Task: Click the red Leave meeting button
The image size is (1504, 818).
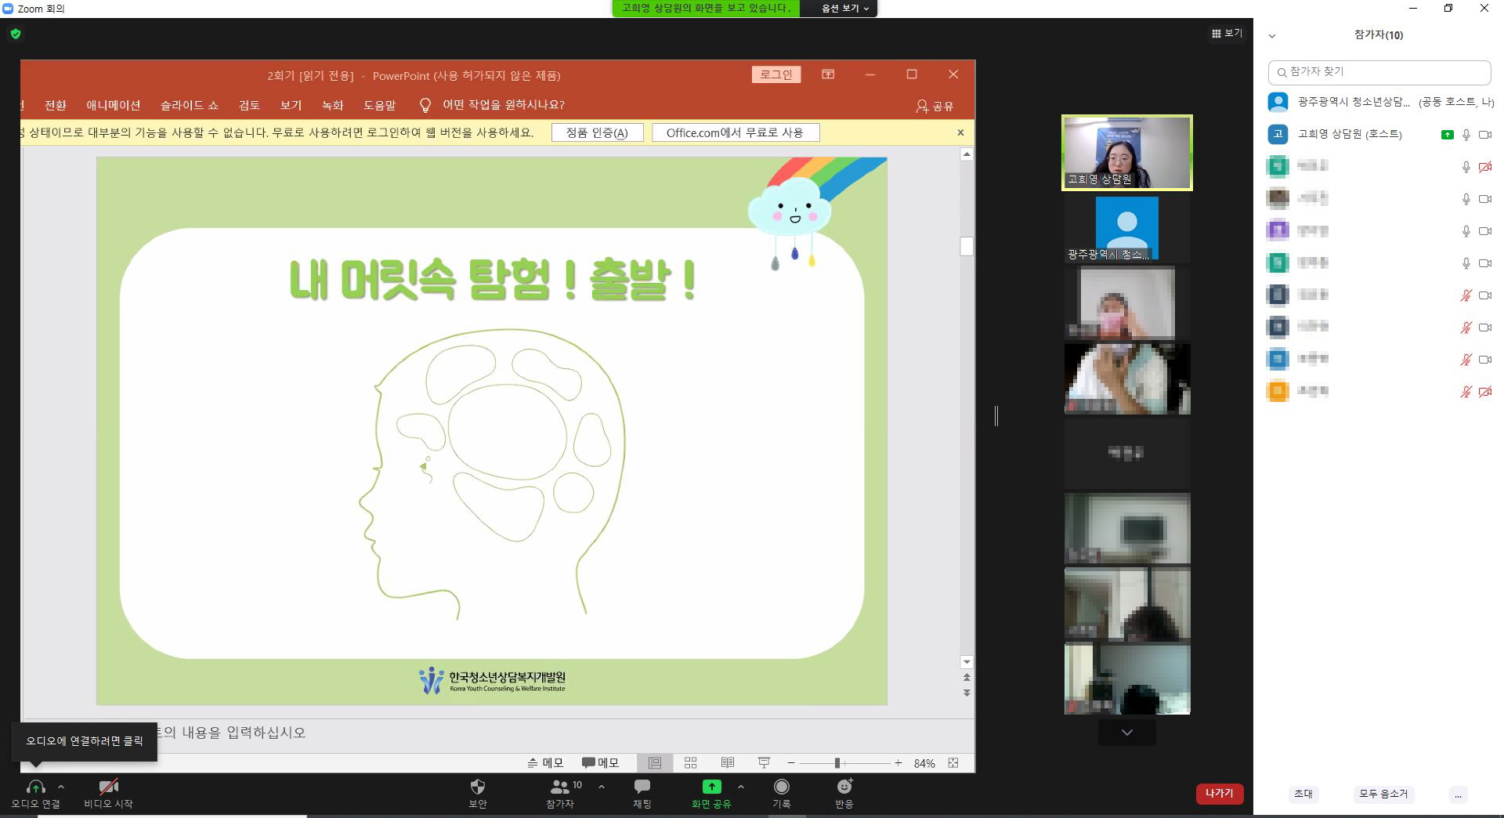Action: (x=1219, y=793)
